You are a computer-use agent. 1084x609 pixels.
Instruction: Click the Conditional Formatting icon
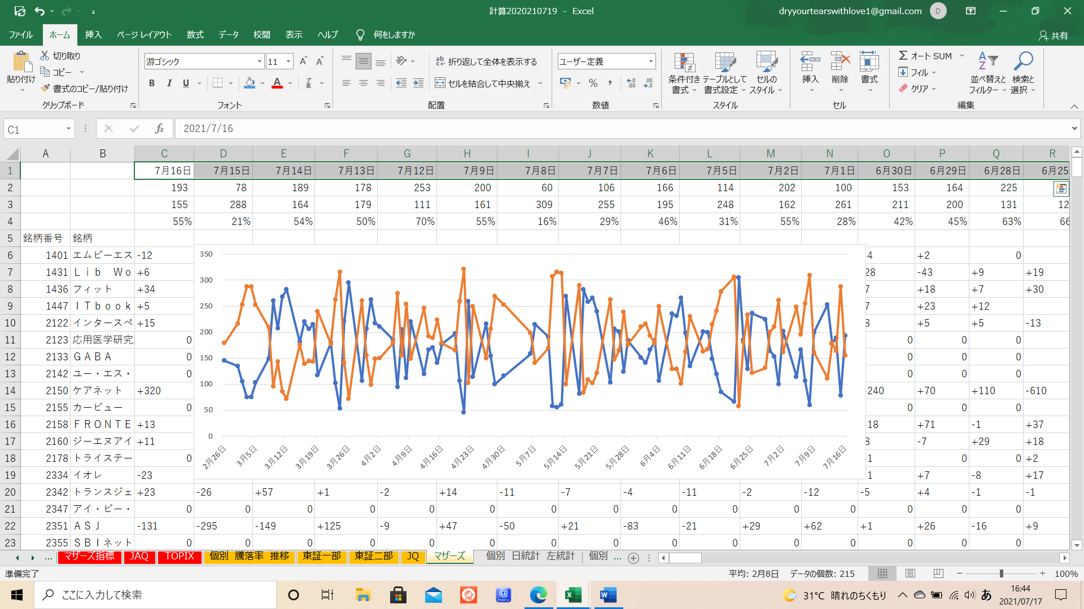(x=684, y=63)
